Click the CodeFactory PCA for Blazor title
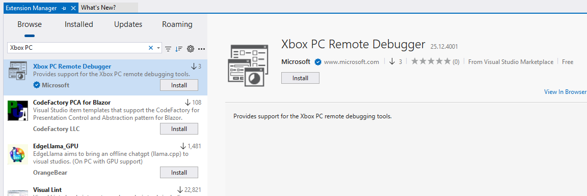 [x=72, y=102]
